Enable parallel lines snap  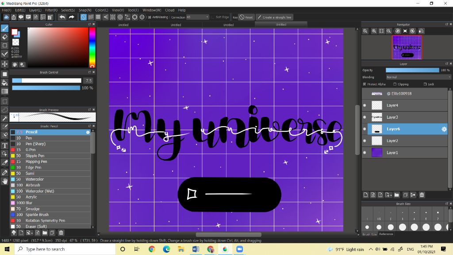point(91,17)
